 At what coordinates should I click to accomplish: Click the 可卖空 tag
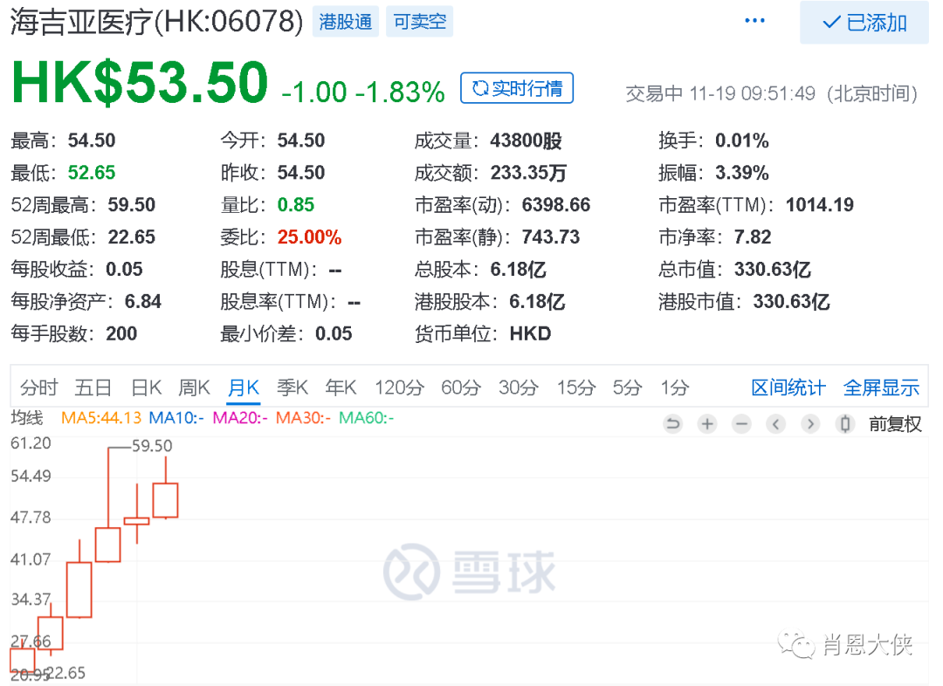(419, 22)
